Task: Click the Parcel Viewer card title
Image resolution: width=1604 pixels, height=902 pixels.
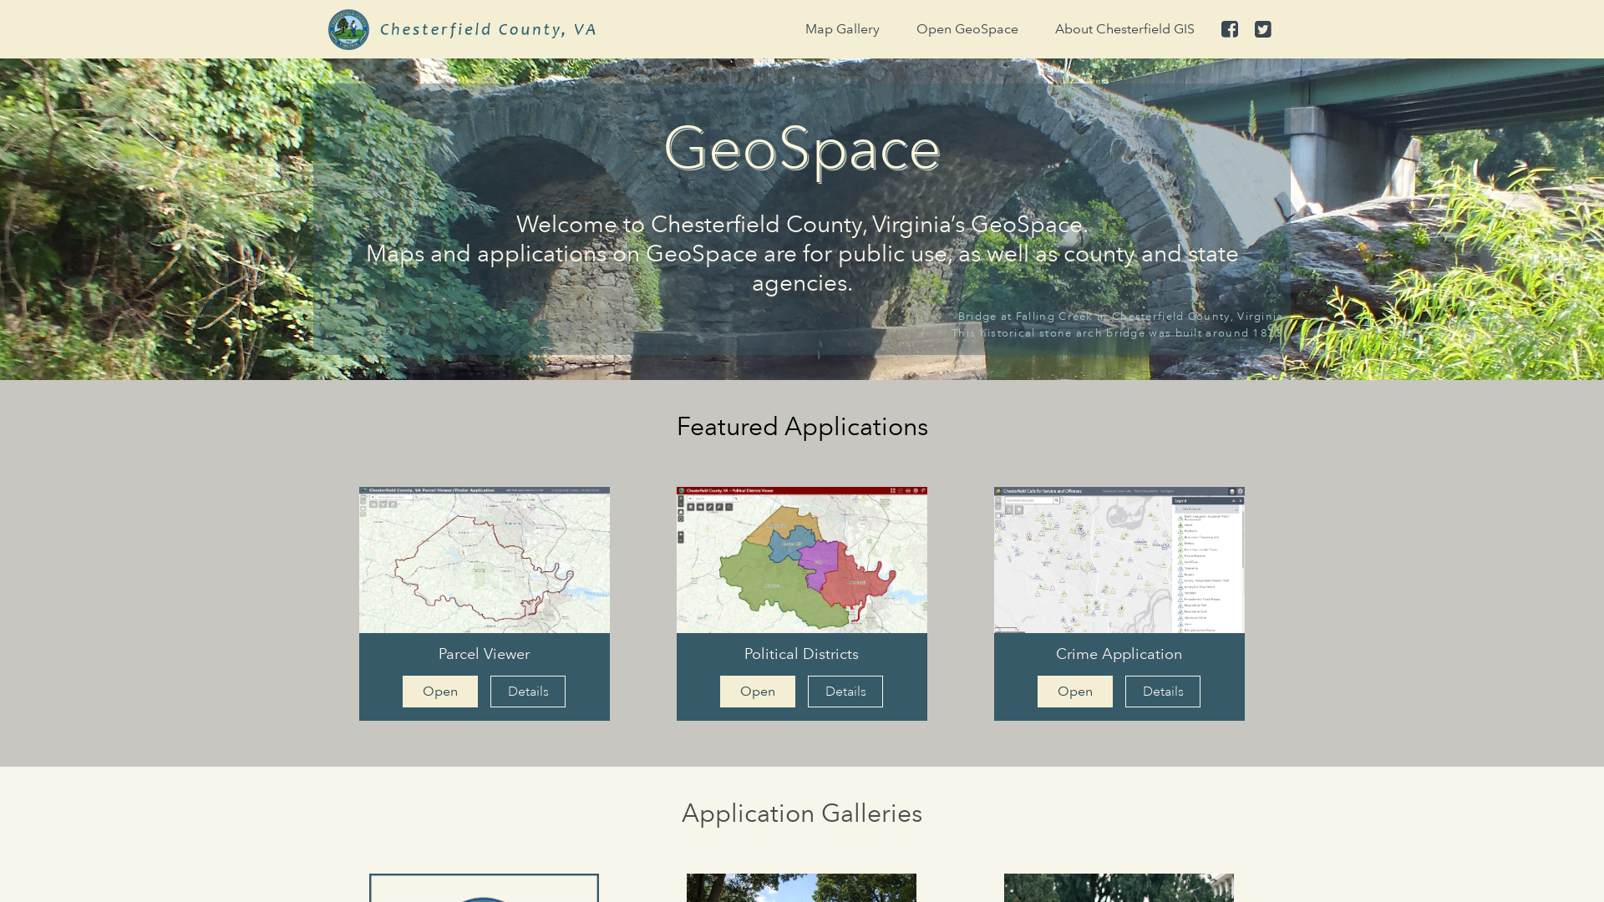Action: click(485, 654)
